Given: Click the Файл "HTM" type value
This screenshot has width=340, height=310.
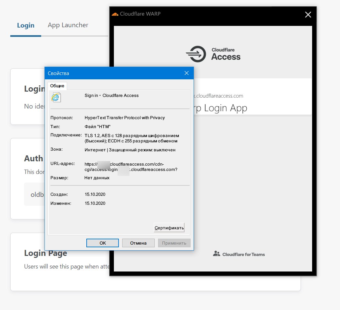Looking at the screenshot, I should [97, 126].
